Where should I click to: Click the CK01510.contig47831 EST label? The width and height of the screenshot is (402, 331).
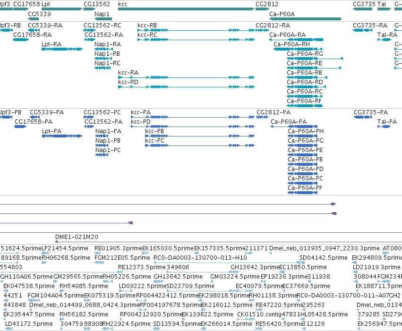coord(269,314)
